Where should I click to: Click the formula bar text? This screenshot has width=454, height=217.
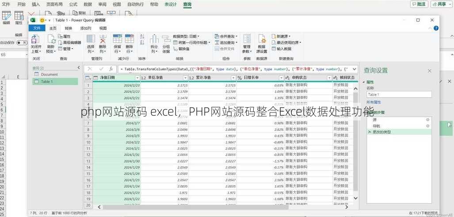tap(234, 69)
